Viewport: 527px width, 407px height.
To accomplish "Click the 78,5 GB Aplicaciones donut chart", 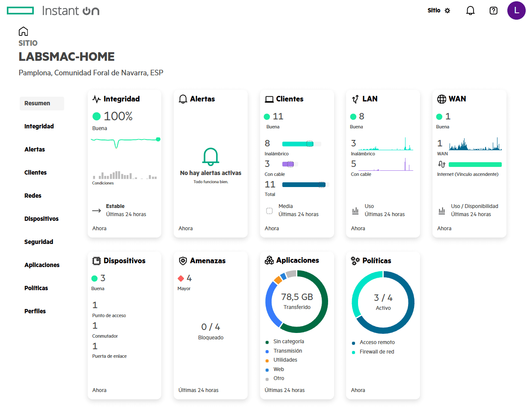I will click(x=297, y=301).
